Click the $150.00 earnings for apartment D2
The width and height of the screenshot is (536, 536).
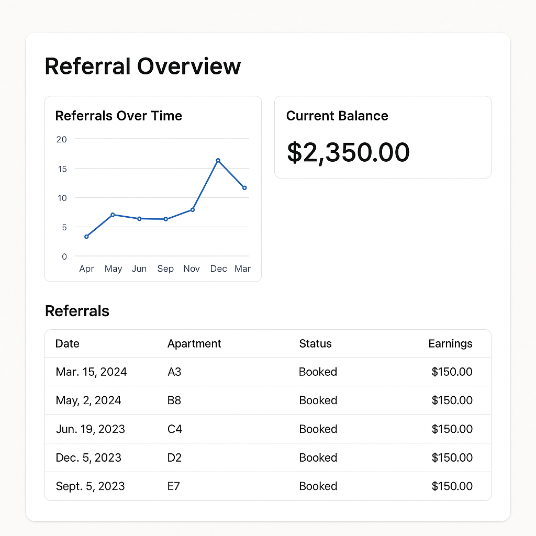452,457
